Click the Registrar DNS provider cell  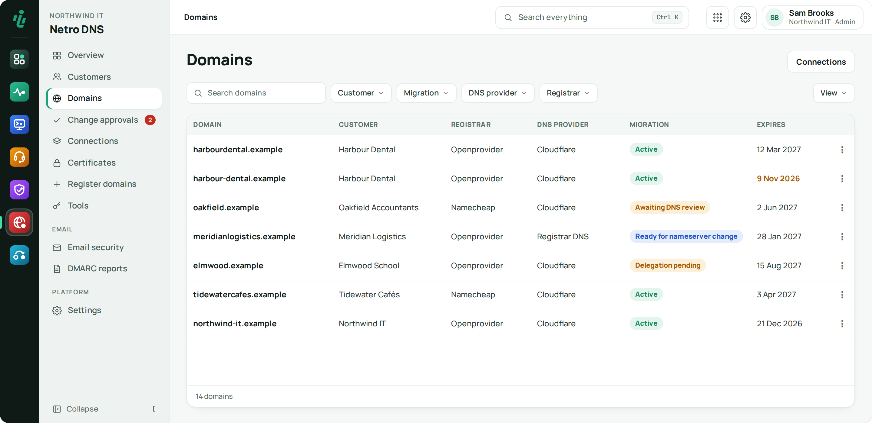coord(563,237)
